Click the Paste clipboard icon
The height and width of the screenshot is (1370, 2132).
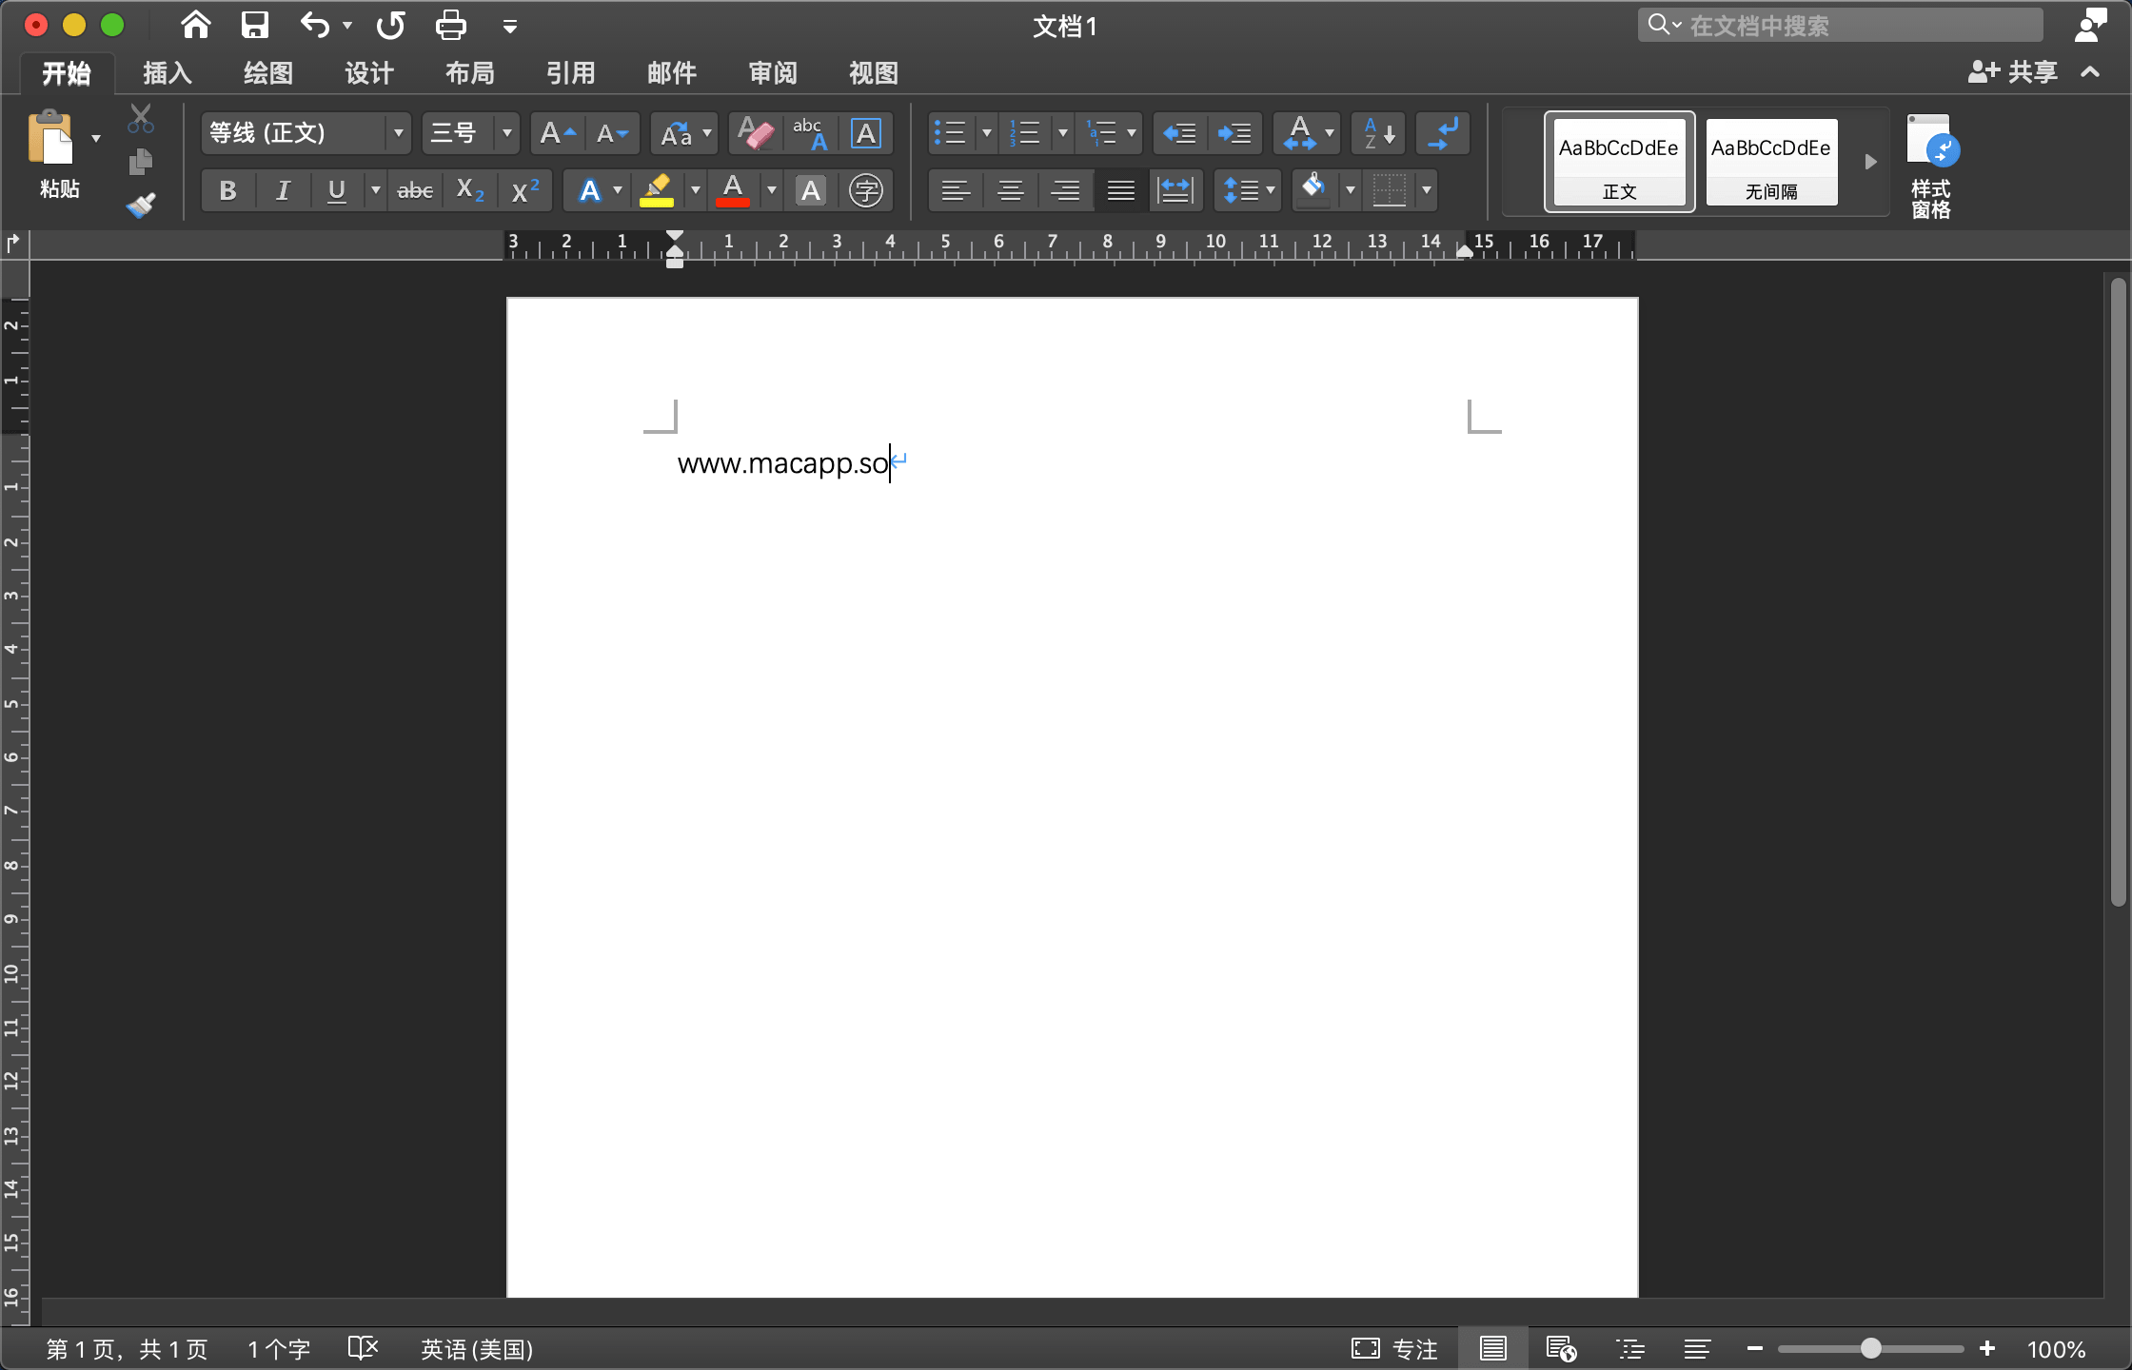50,137
